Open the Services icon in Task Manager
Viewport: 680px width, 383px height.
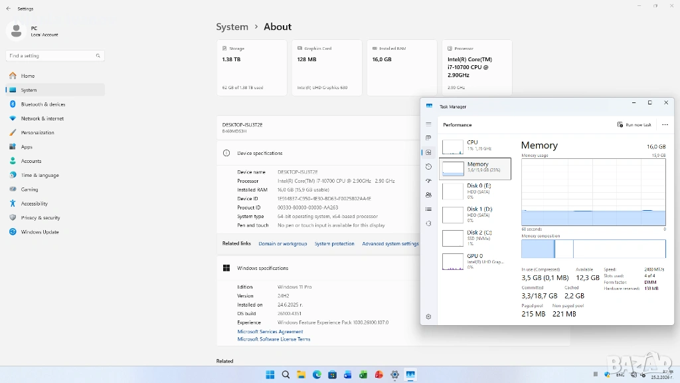click(428, 223)
